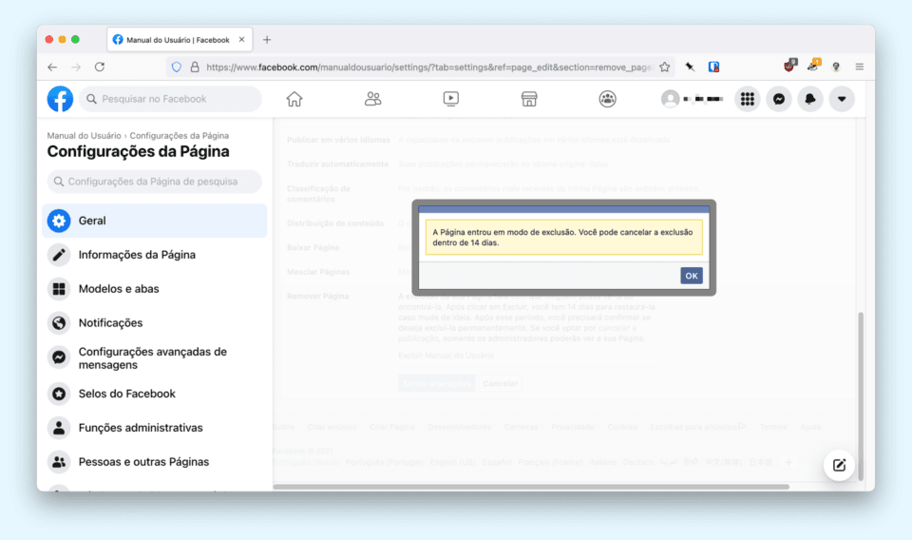912x540 pixels.
Task: Close the Manual do Usuário tab
Action: pos(241,40)
